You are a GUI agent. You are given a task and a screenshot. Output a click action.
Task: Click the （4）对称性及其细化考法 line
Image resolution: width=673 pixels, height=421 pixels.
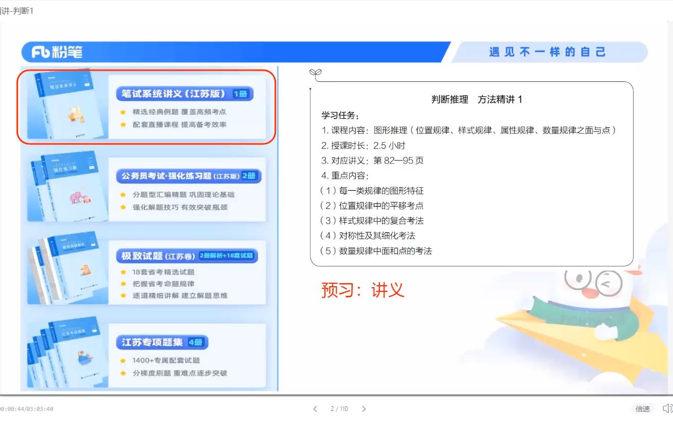coord(368,236)
